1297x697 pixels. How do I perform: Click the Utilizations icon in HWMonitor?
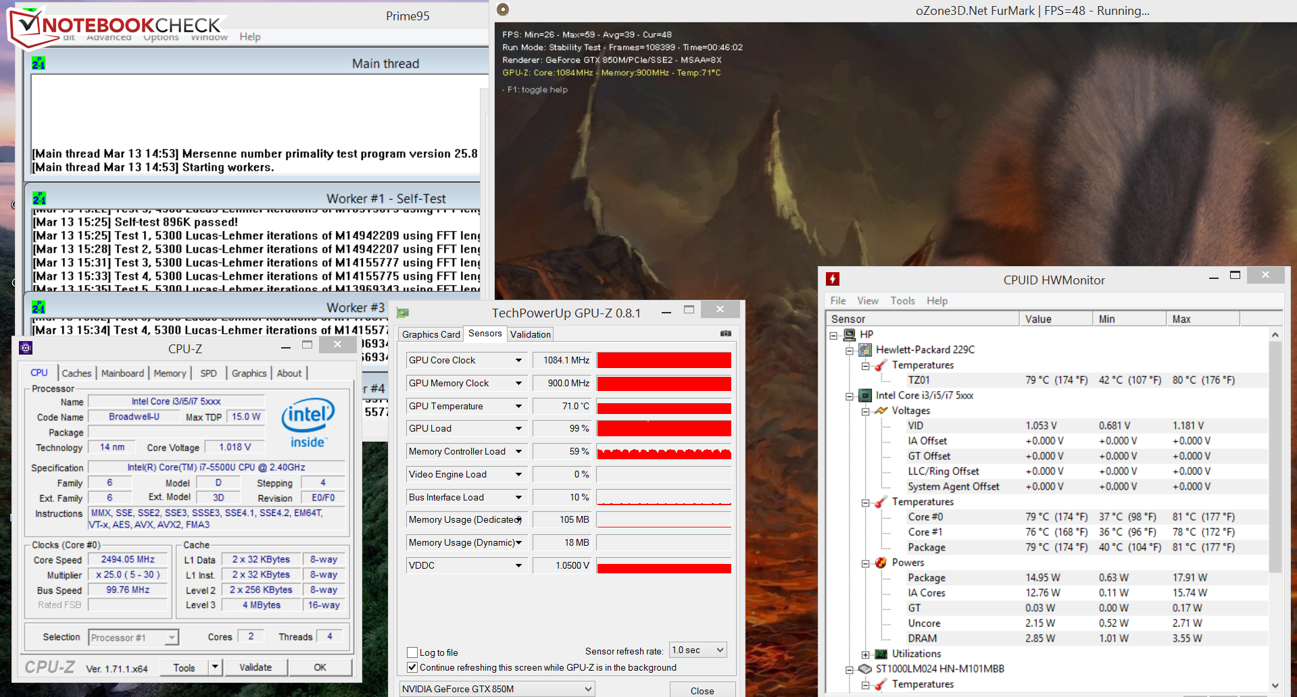click(881, 654)
